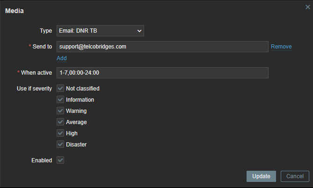Toggle the Enabled checkbox
Screen dimensions: 313x188
point(60,160)
